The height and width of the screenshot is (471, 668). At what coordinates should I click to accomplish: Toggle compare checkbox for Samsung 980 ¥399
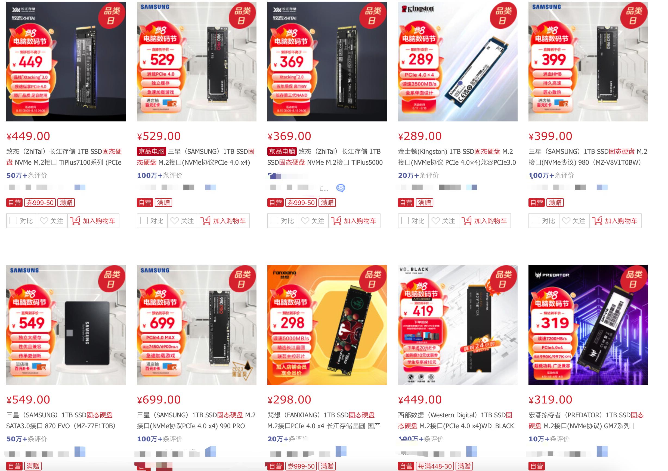click(536, 221)
